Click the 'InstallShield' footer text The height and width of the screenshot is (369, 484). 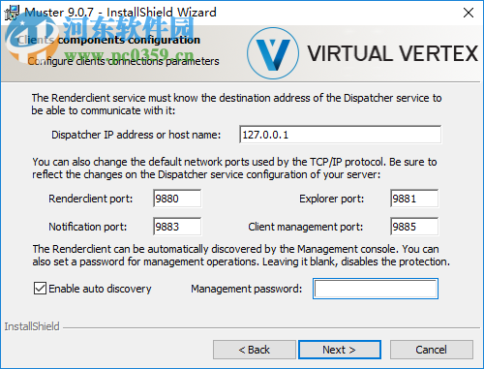coord(32,326)
